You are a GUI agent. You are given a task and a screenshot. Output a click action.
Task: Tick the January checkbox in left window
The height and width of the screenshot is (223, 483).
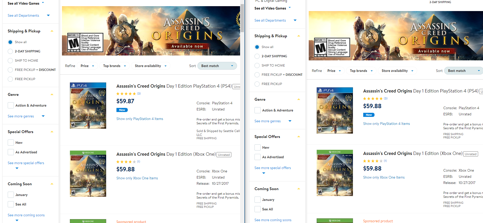pyautogui.click(x=11, y=195)
